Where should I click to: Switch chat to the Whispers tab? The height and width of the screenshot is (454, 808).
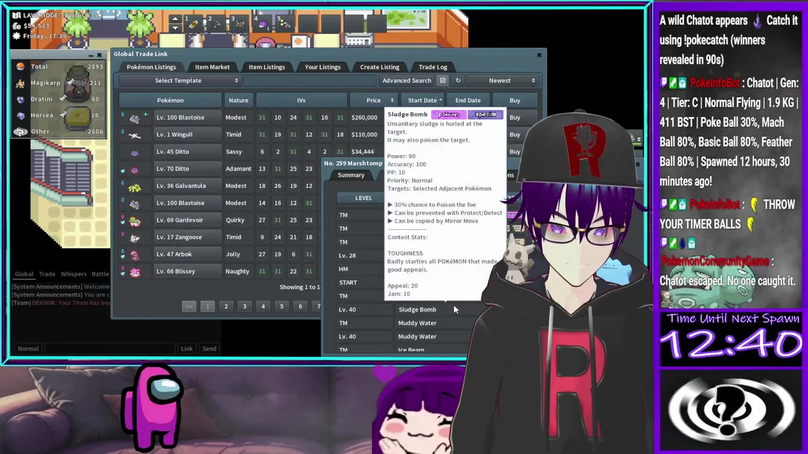(x=74, y=274)
